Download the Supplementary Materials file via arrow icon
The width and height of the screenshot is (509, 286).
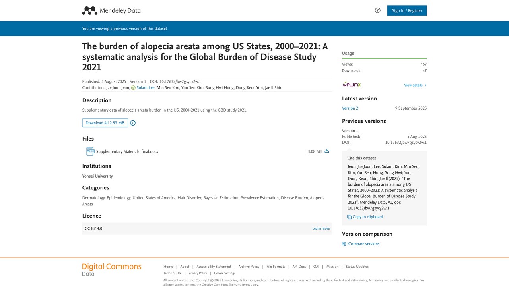point(327,151)
